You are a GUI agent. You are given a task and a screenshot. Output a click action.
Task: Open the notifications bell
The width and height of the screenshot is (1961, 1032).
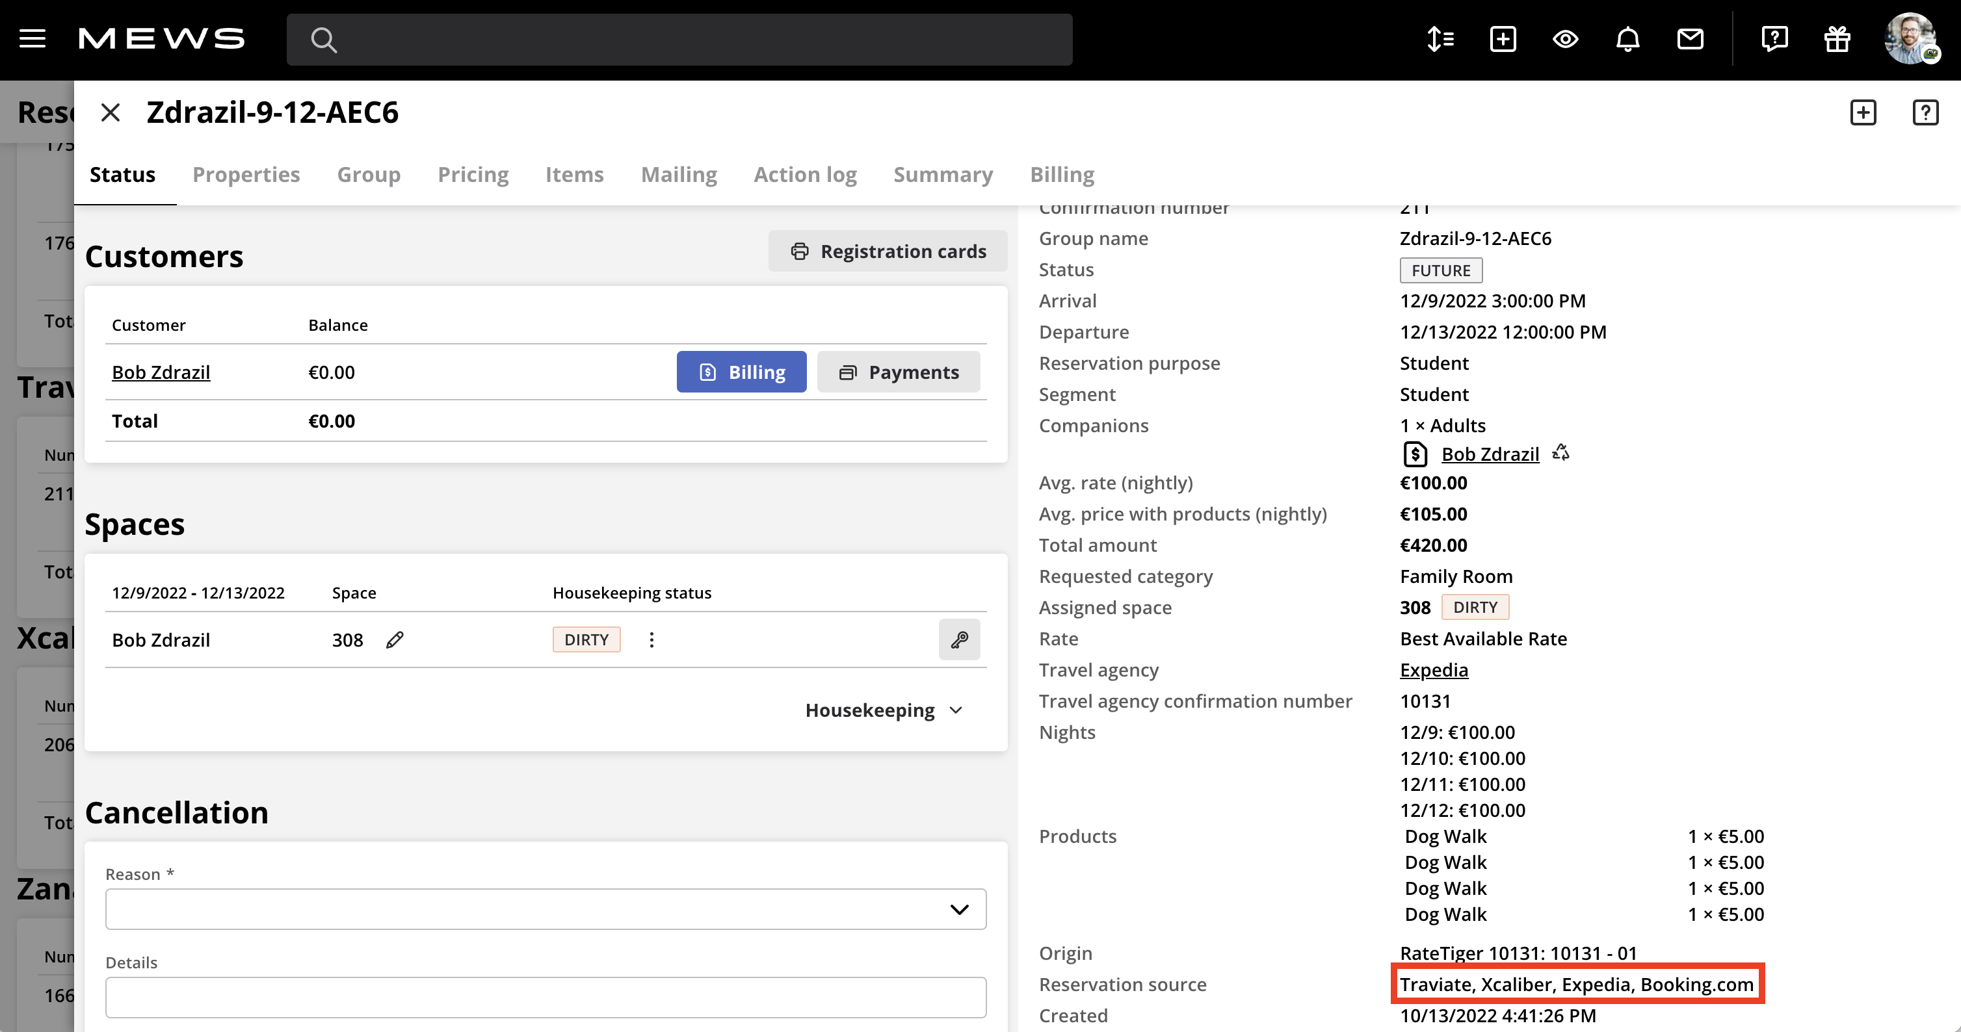(1627, 39)
